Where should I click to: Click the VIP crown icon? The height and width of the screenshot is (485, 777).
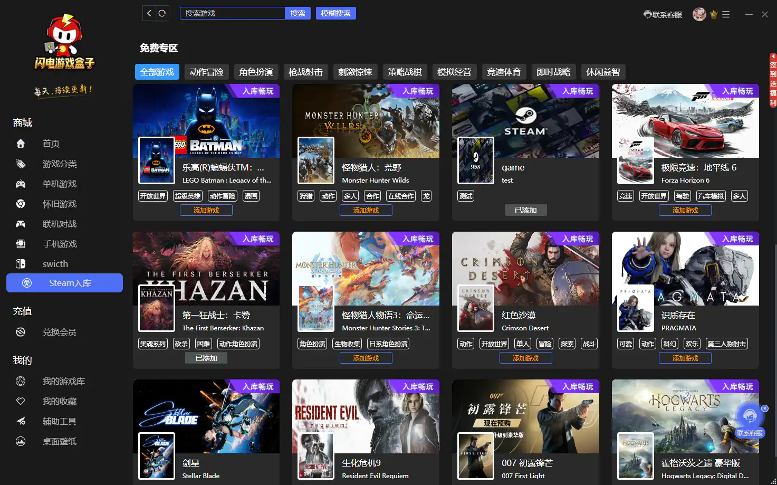(x=714, y=14)
